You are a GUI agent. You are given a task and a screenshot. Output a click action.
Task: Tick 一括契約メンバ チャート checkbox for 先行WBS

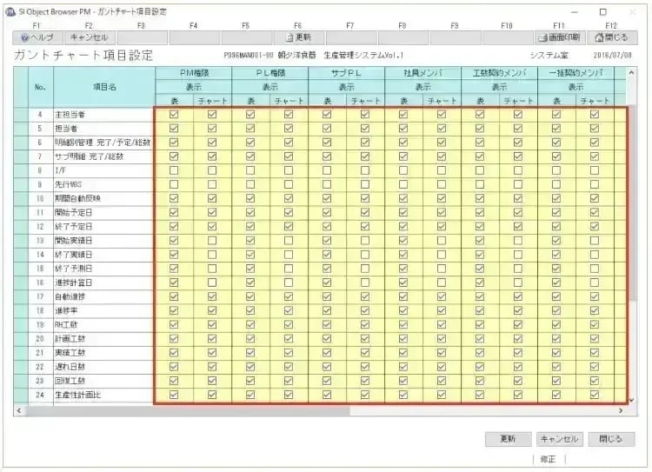(x=595, y=184)
